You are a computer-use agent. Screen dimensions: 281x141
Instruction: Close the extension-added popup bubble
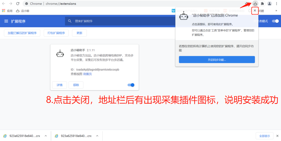coord(255,10)
